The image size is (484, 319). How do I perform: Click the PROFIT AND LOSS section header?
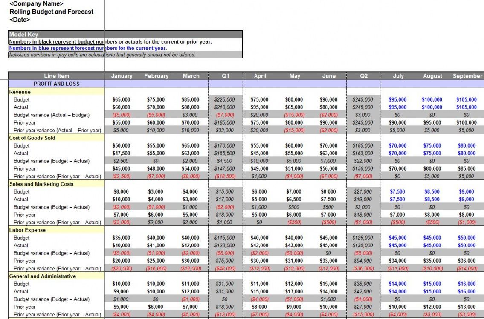(56, 84)
